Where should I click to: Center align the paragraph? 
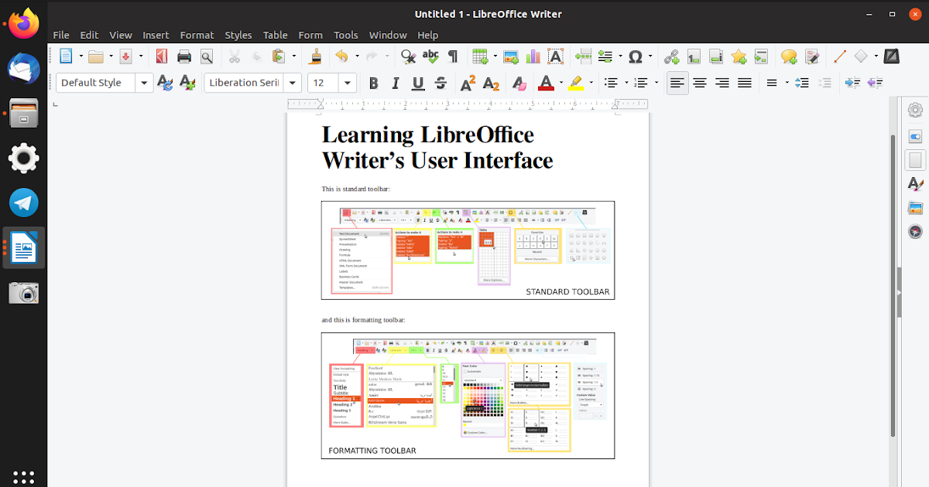[x=700, y=83]
